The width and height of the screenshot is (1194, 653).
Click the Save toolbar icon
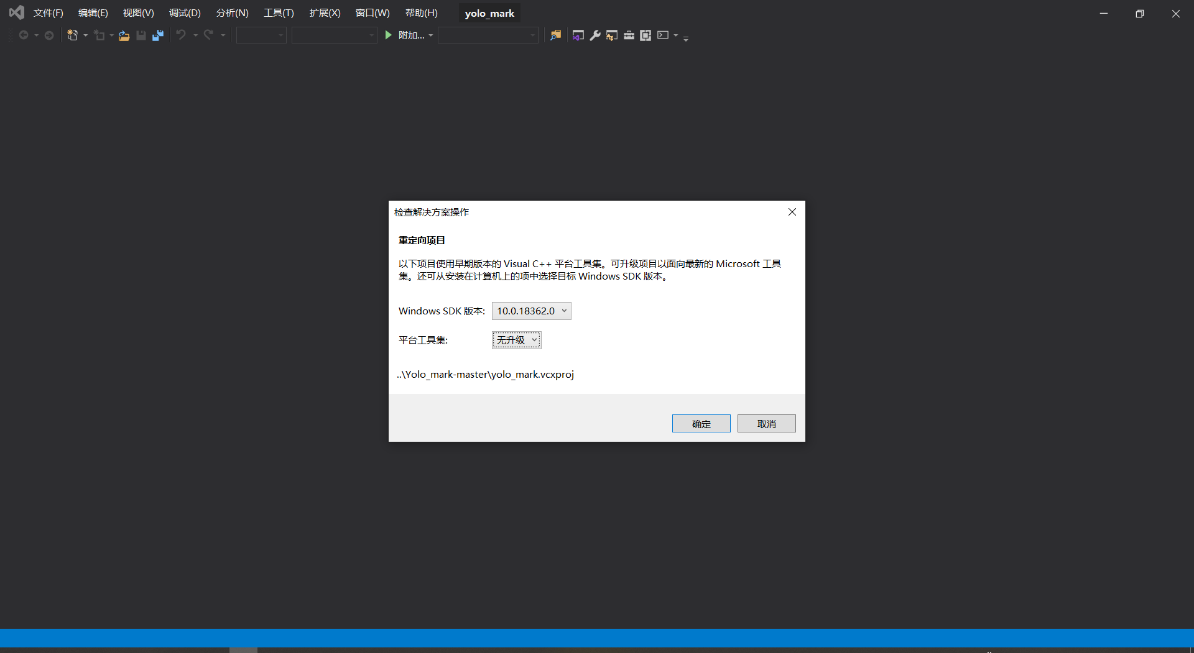141,35
